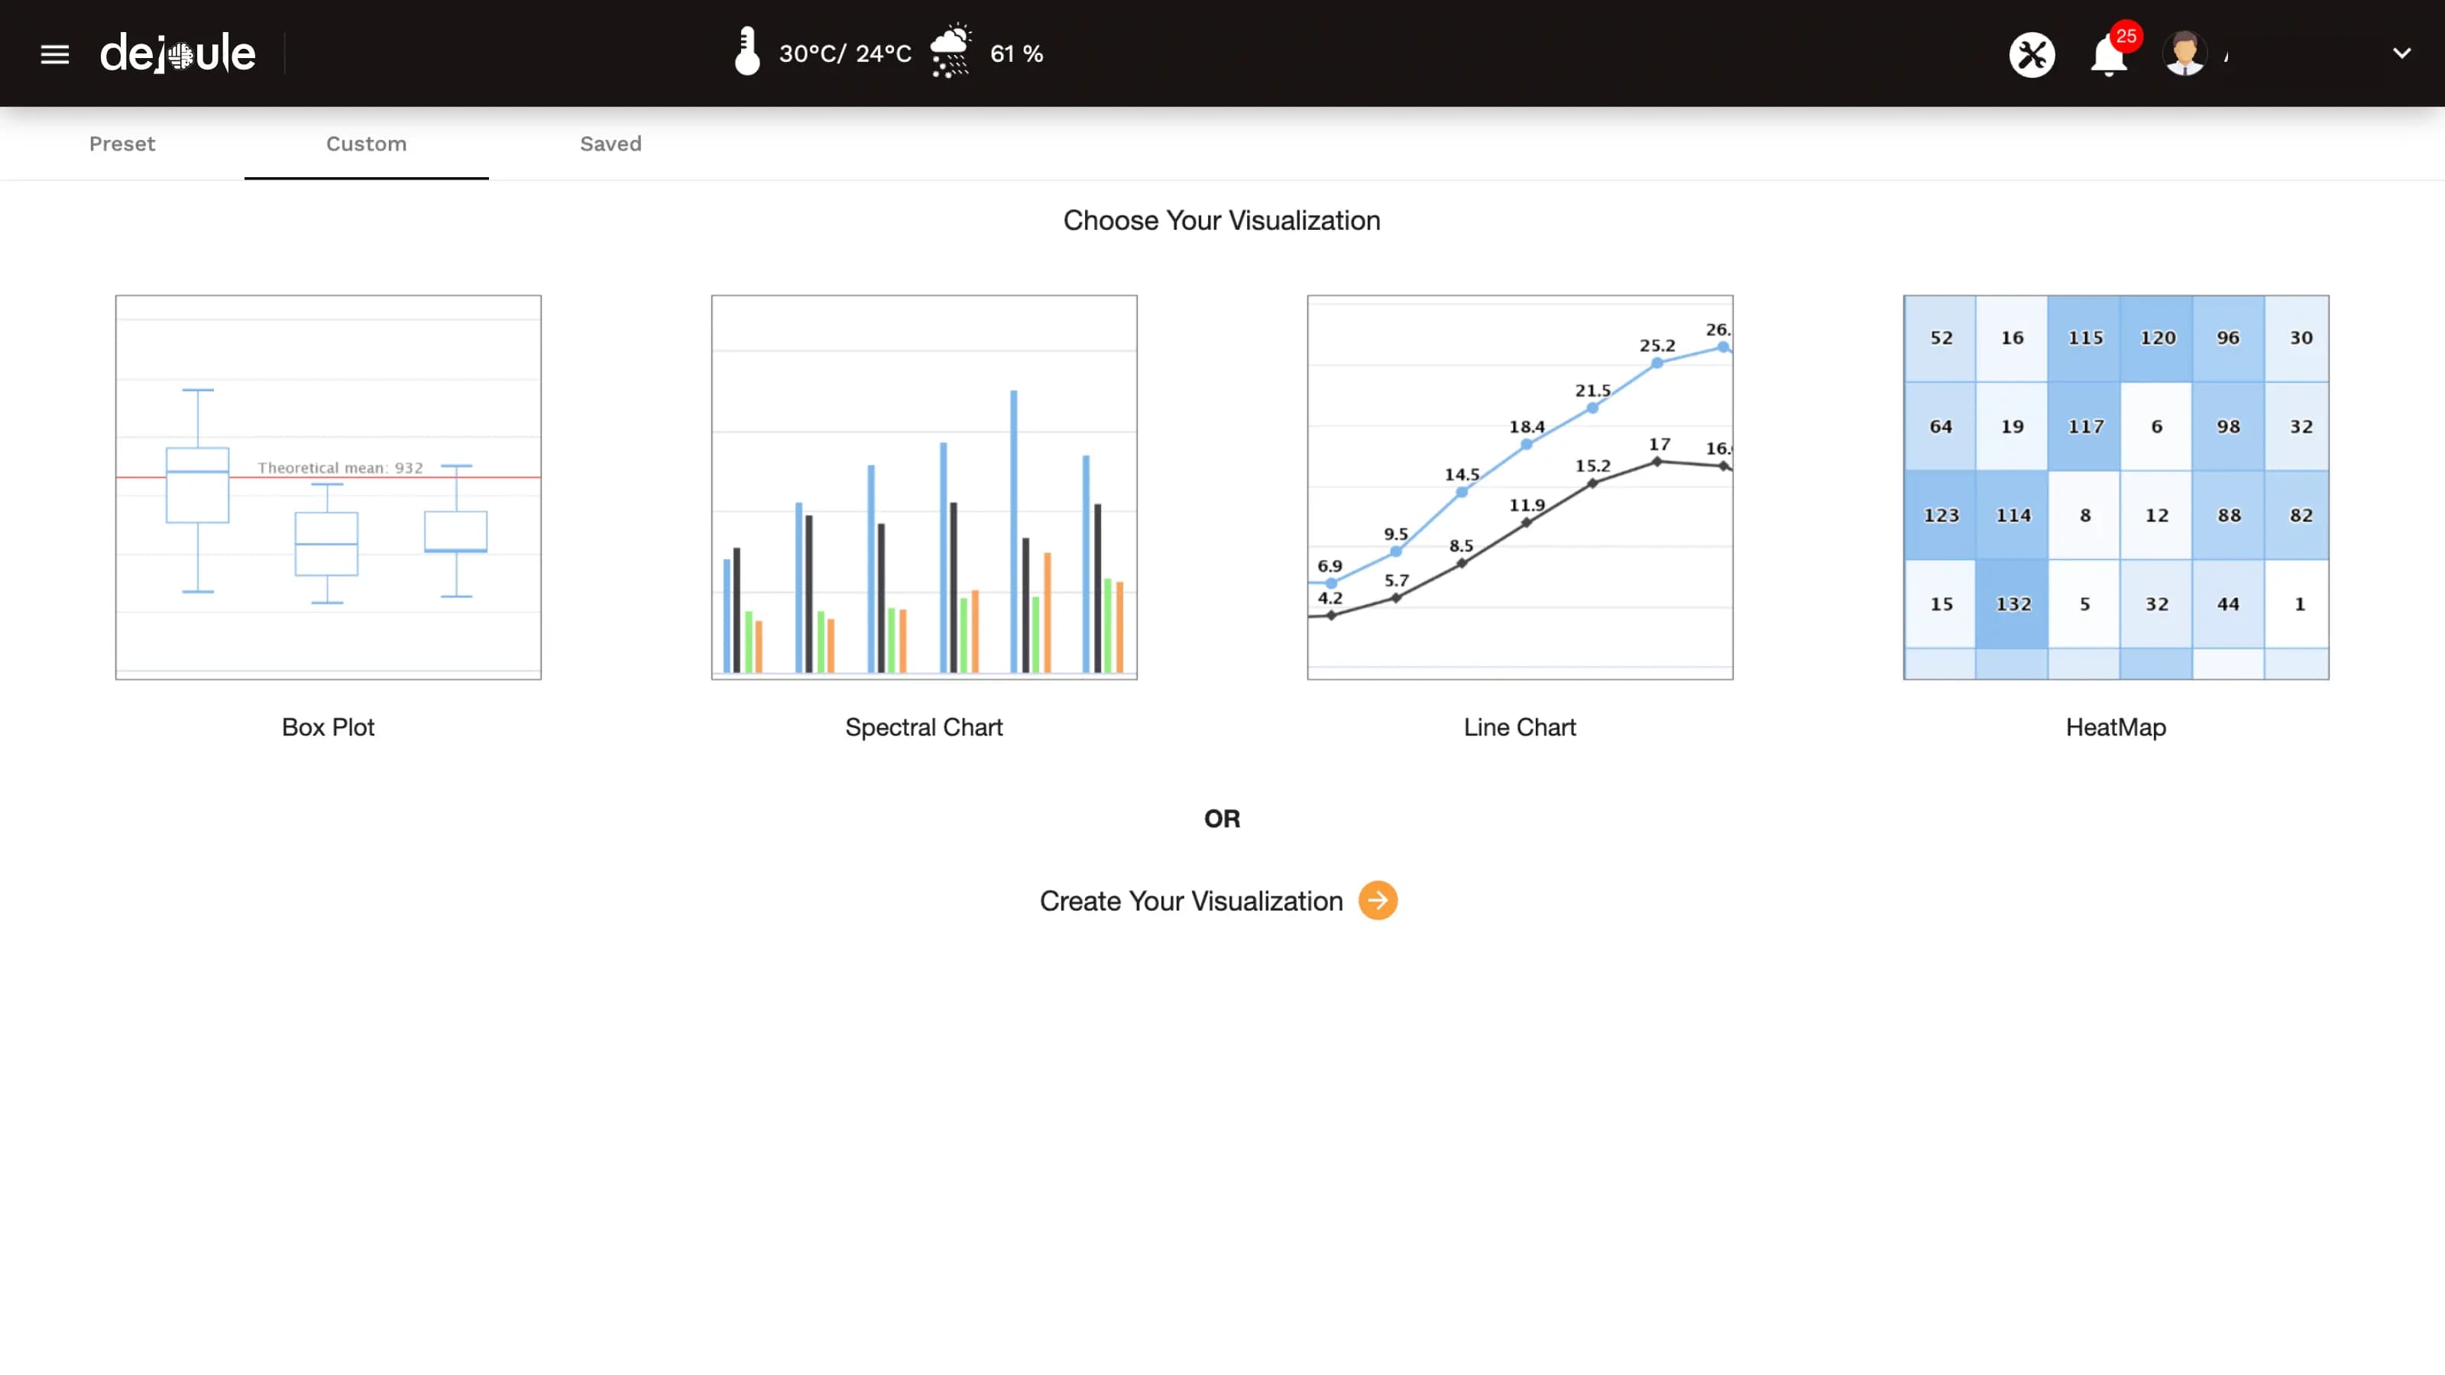Switch to the Saved tab
This screenshot has height=1375, width=2445.
(610, 144)
